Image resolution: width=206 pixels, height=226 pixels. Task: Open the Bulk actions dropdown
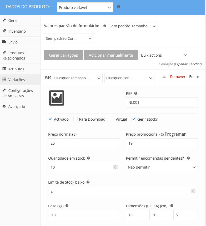point(164,55)
